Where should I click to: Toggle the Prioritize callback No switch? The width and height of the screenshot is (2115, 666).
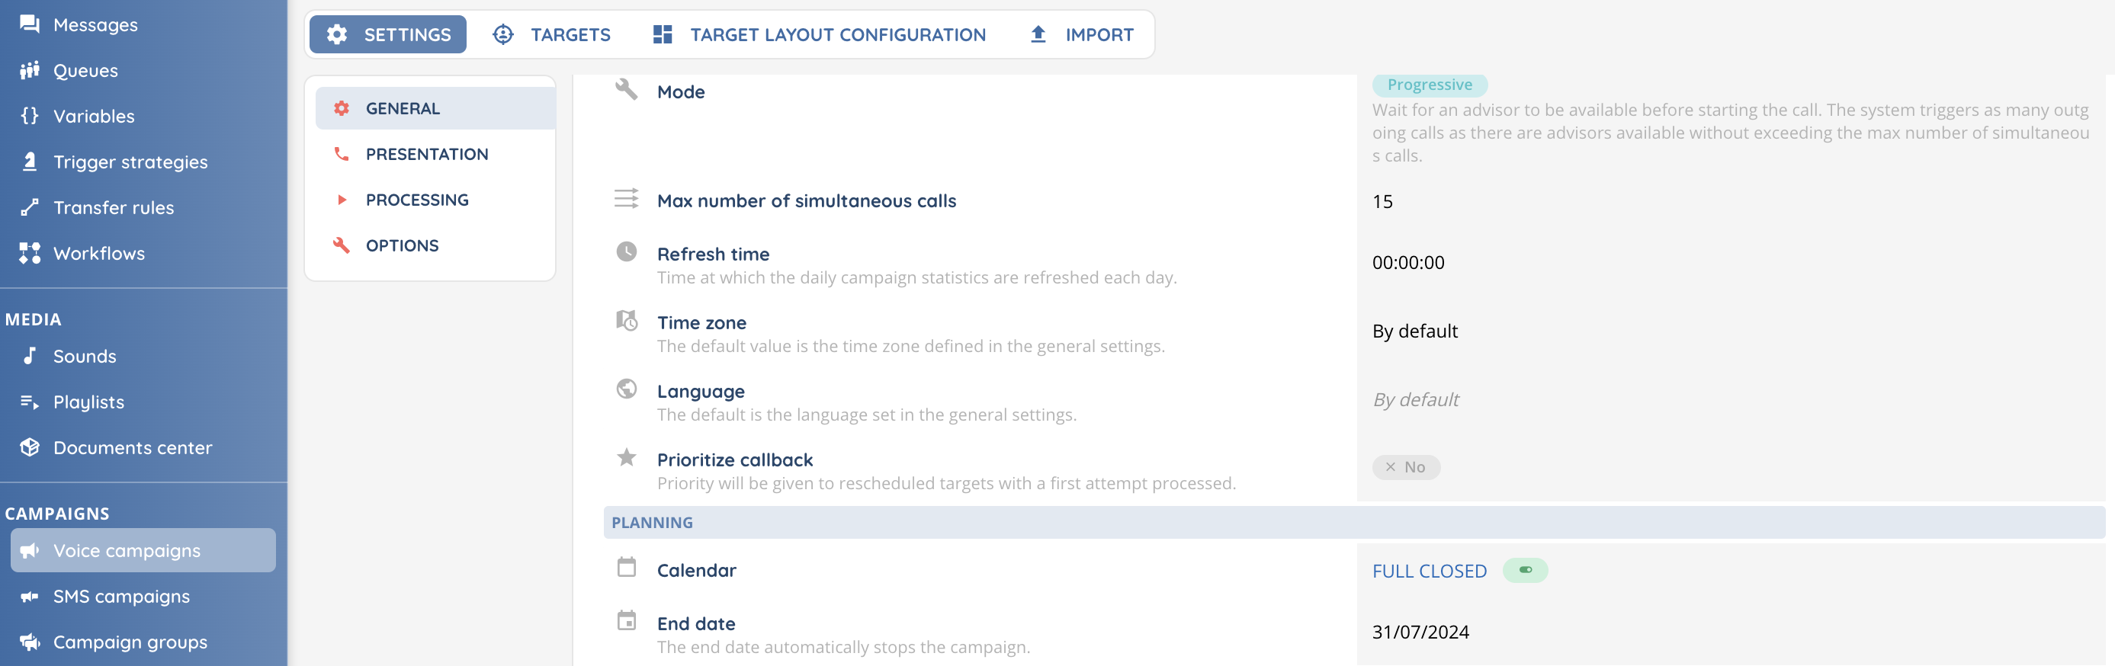coord(1406,468)
